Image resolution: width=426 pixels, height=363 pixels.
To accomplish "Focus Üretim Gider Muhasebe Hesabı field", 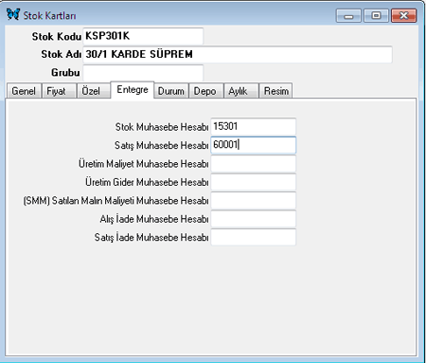I will pyautogui.click(x=254, y=182).
